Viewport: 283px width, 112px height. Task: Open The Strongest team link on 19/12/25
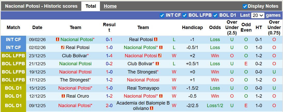pos(143,72)
